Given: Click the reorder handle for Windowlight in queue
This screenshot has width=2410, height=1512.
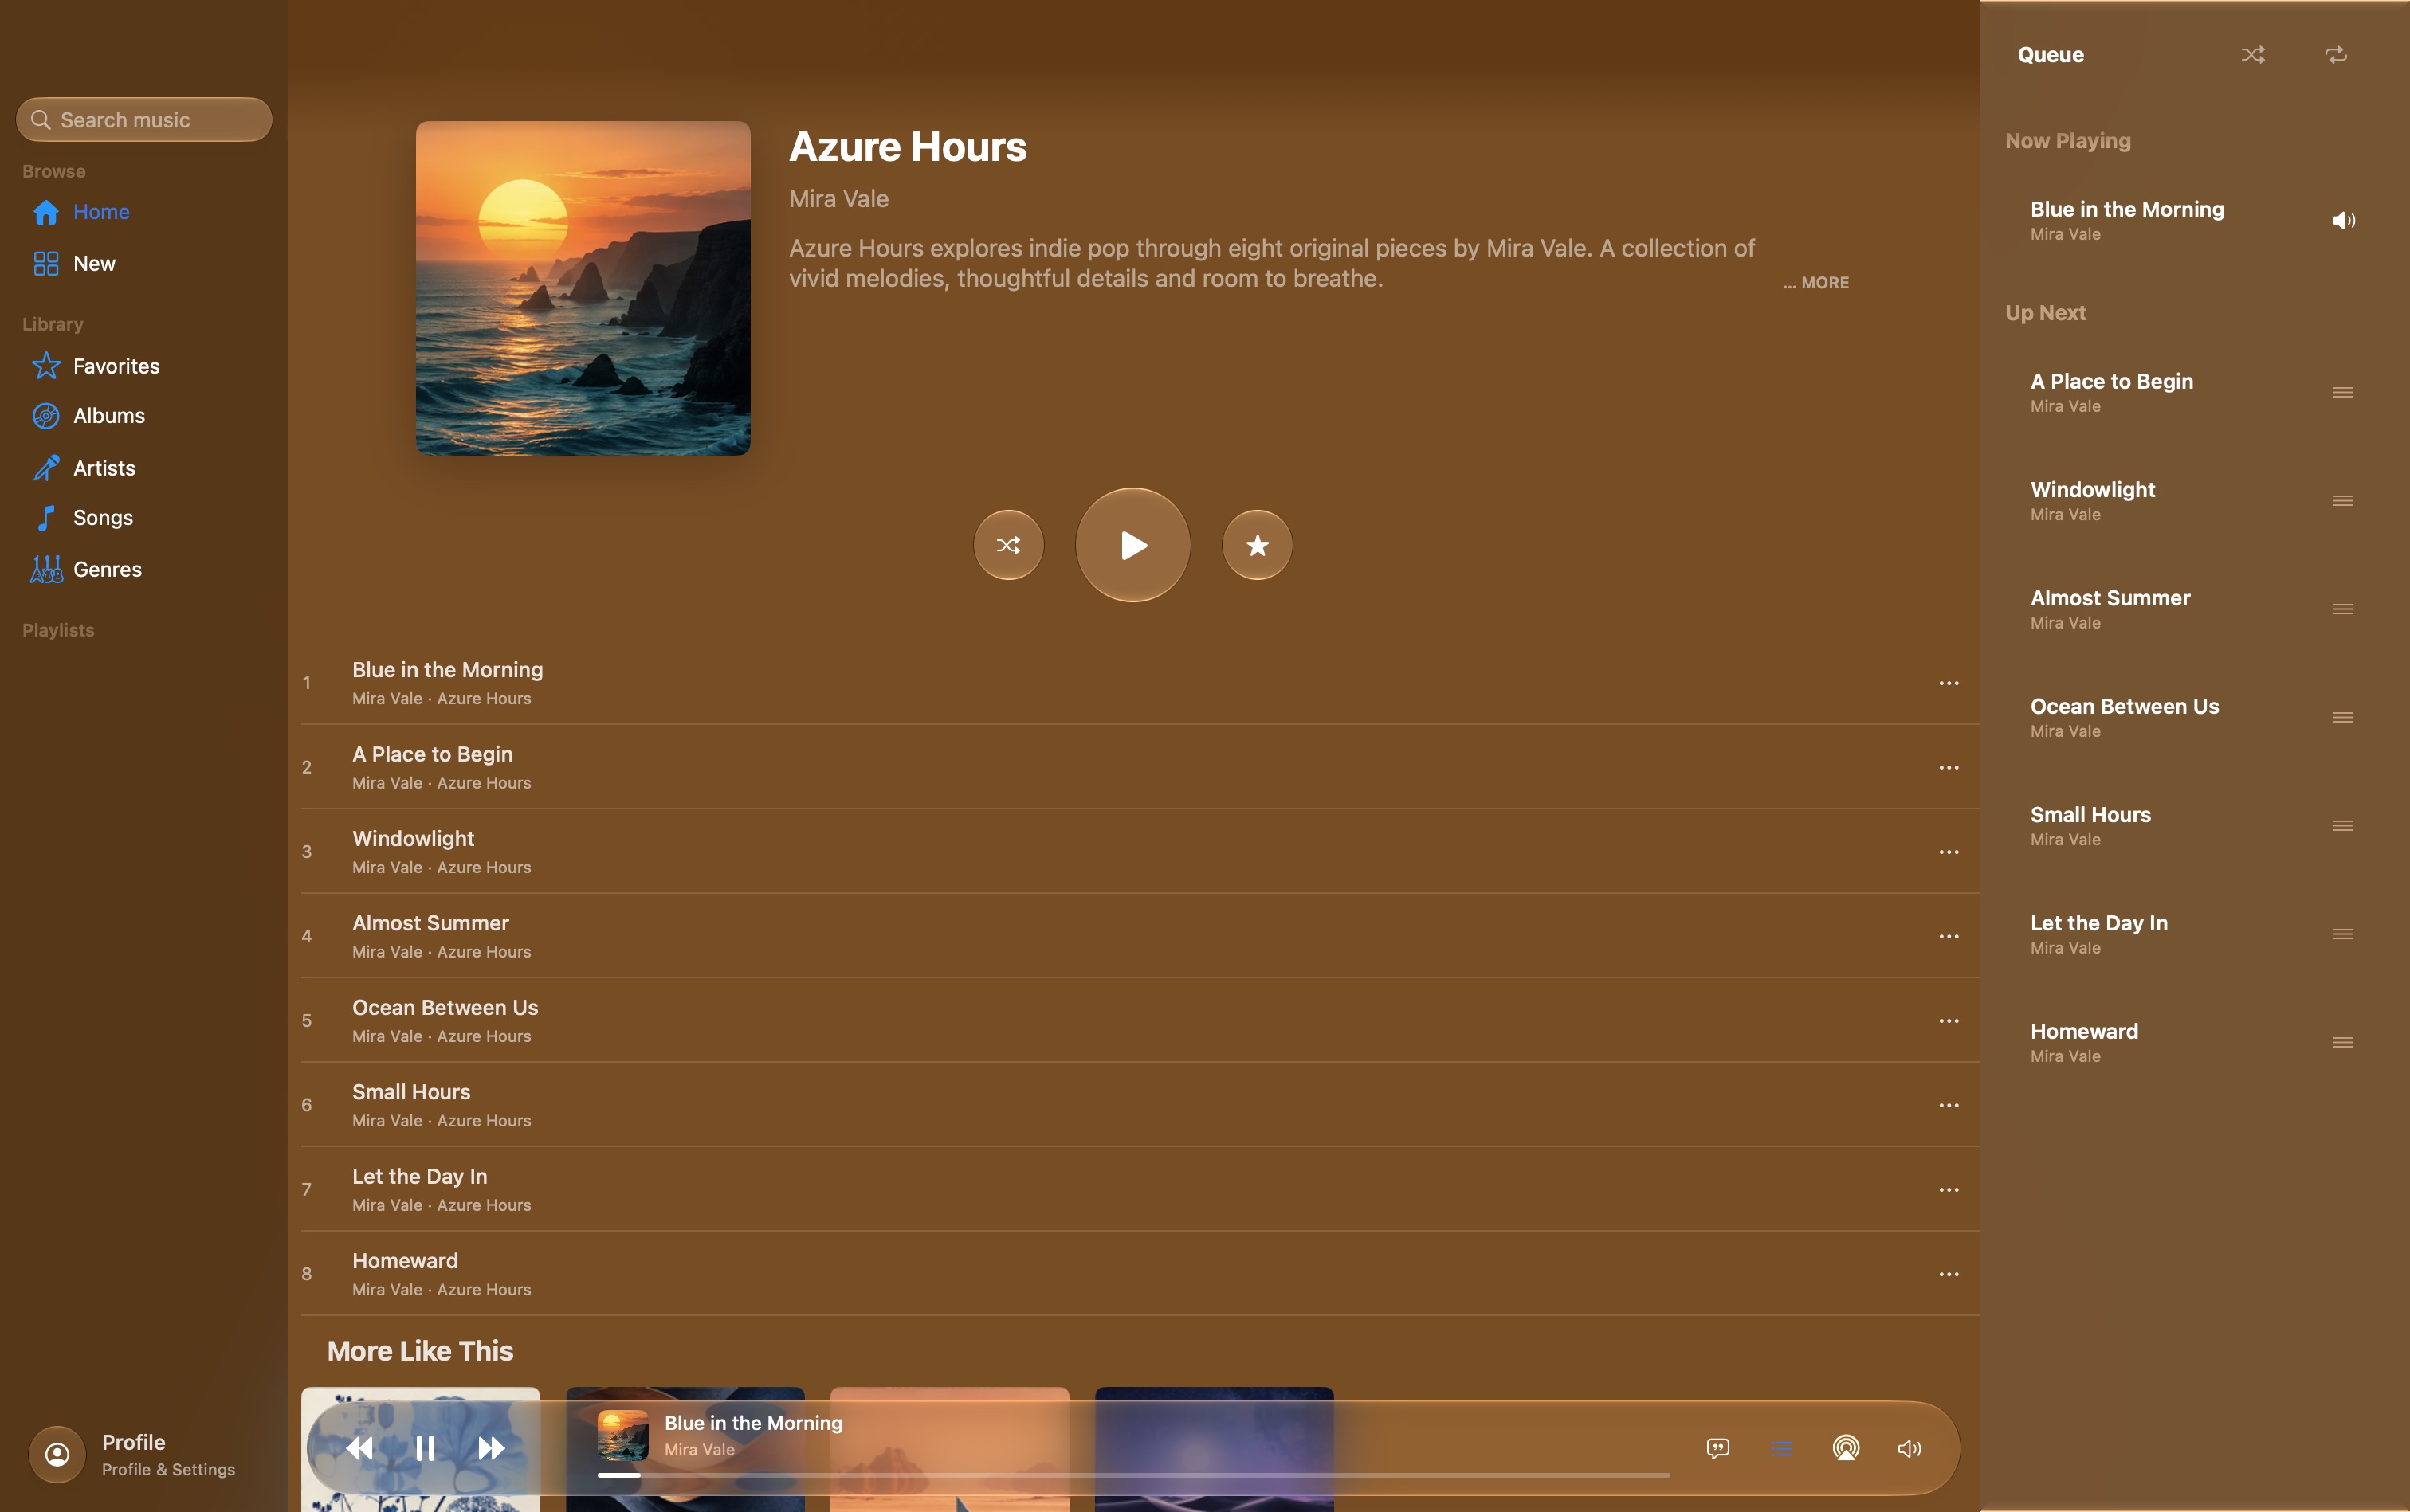Looking at the screenshot, I should point(2342,501).
